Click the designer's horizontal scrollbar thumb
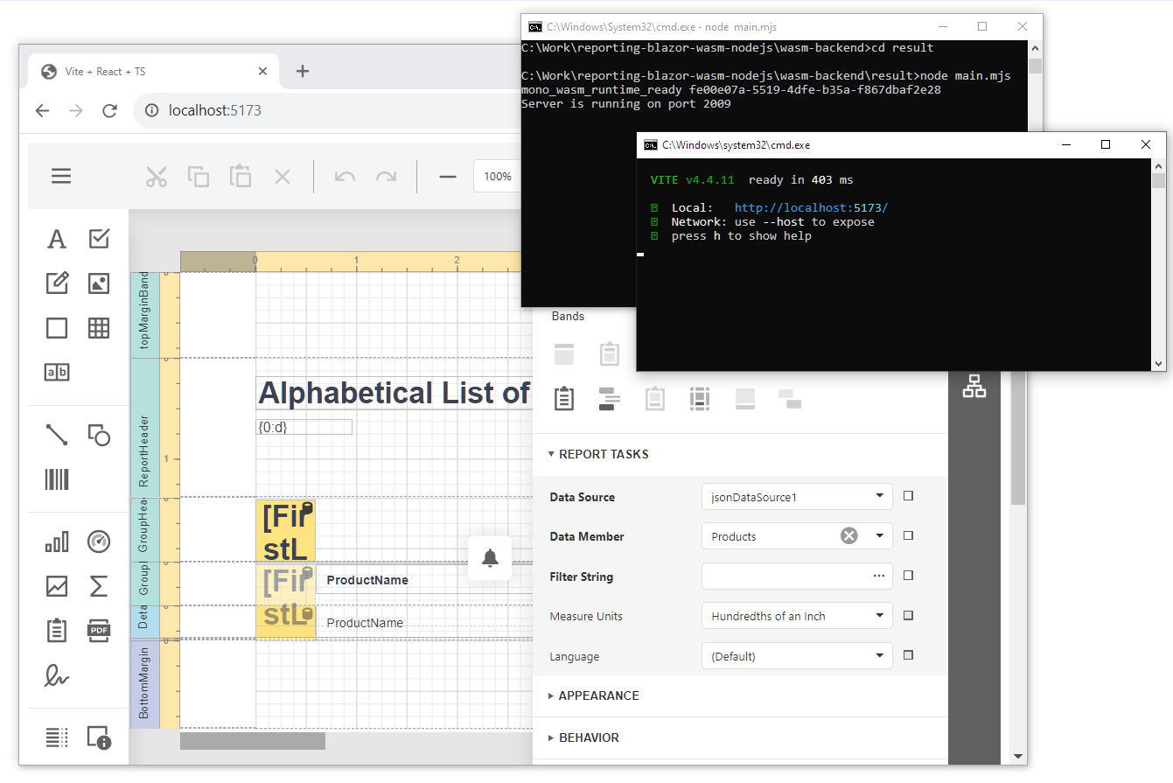1173x783 pixels. pyautogui.click(x=252, y=741)
